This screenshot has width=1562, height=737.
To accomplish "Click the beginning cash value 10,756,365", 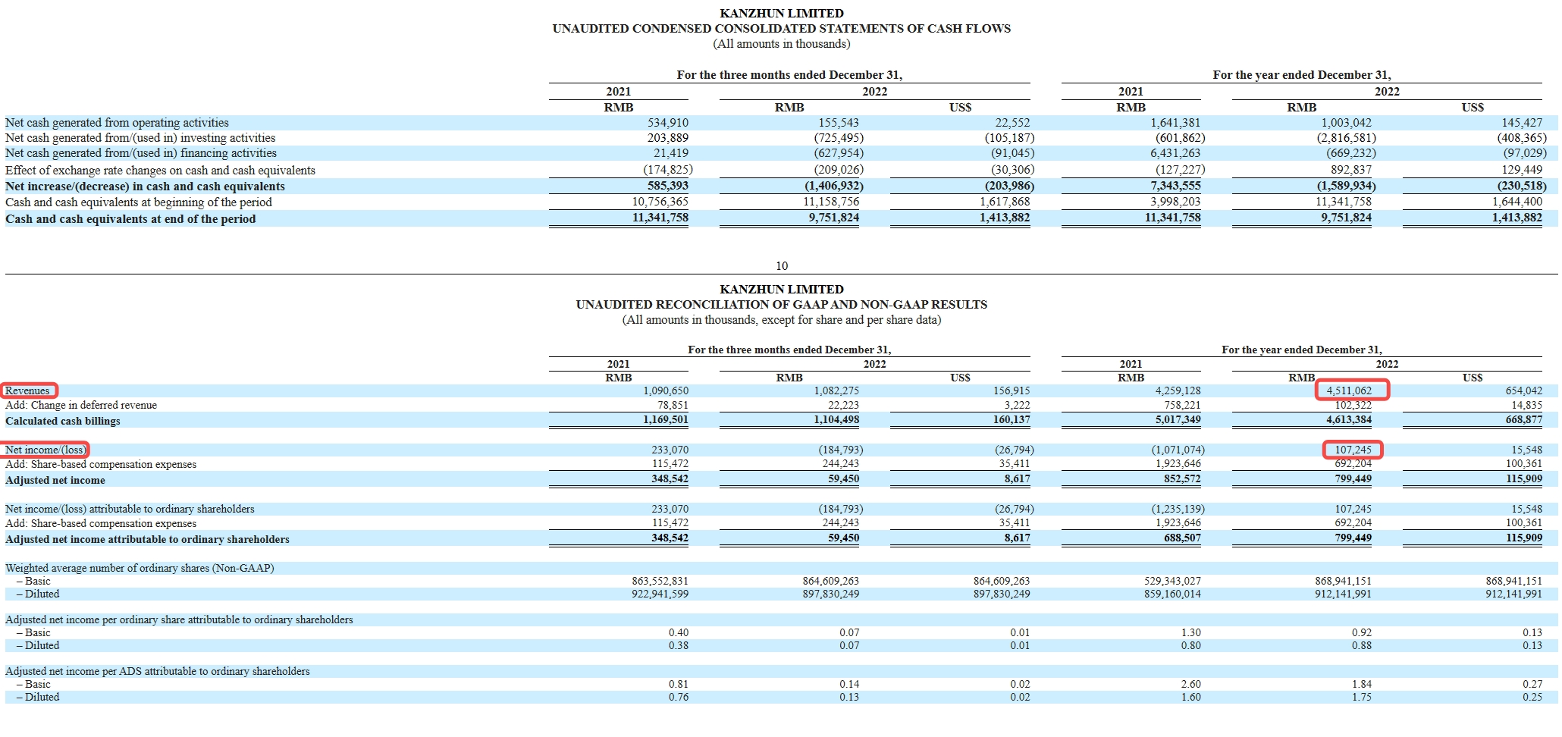I will pos(660,202).
